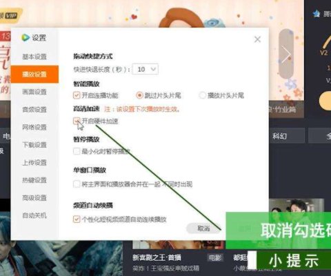Image resolution: width=331 pixels, height=276 pixels.
Task: Switch to 上传设置 tab
Action: coord(34,163)
